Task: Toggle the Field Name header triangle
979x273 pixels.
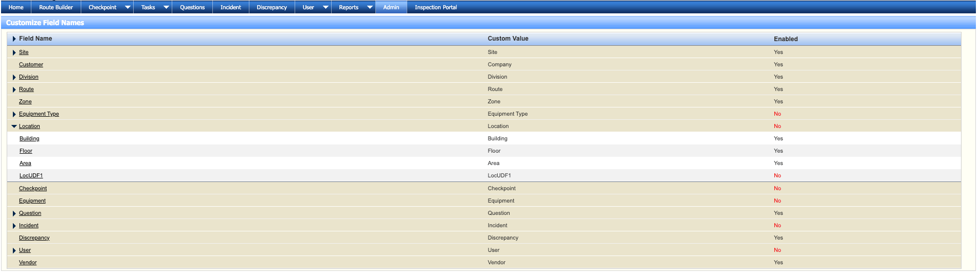Action: pyautogui.click(x=14, y=39)
